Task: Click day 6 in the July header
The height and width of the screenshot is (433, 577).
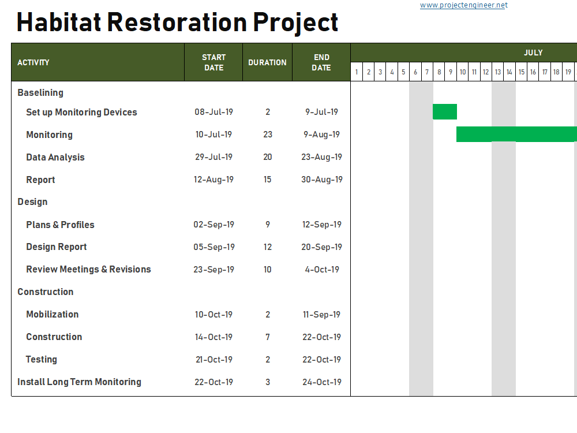Action: click(415, 72)
